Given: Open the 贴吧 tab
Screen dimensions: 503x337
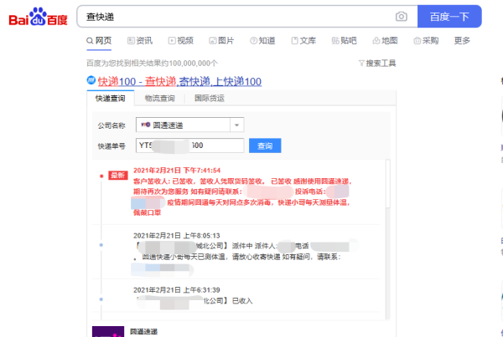Looking at the screenshot, I should 344,40.
